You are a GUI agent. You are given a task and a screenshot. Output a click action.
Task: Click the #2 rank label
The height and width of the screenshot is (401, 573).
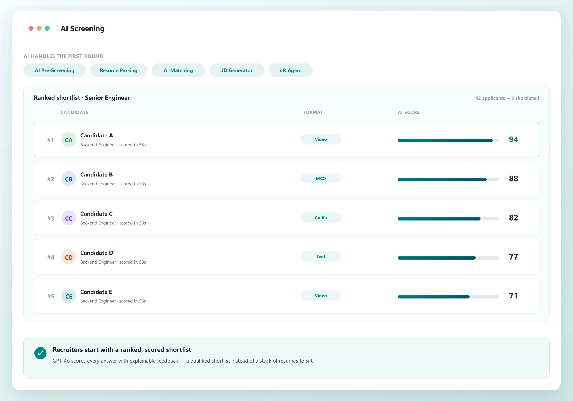(51, 179)
